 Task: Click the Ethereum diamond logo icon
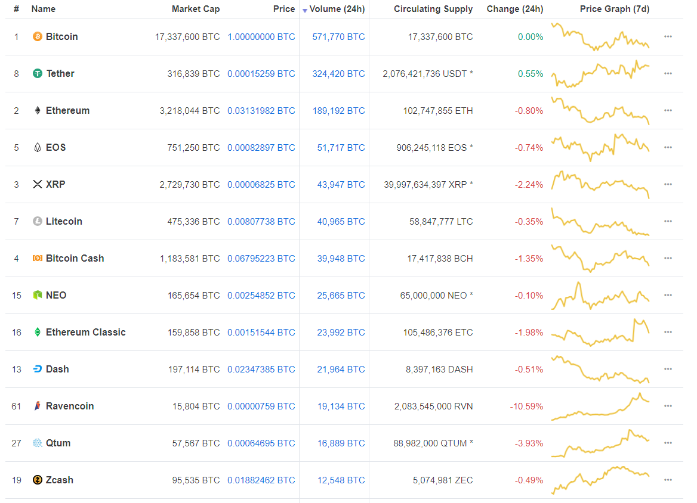click(x=38, y=110)
